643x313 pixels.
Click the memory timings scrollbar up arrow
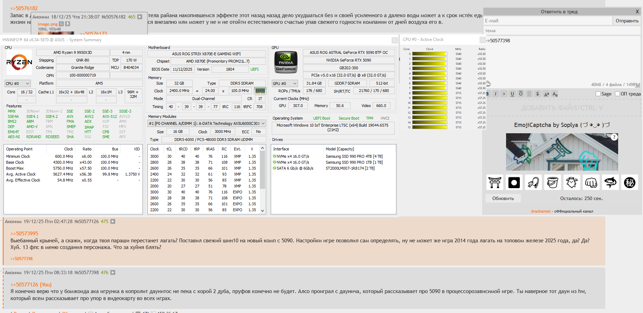(262, 149)
